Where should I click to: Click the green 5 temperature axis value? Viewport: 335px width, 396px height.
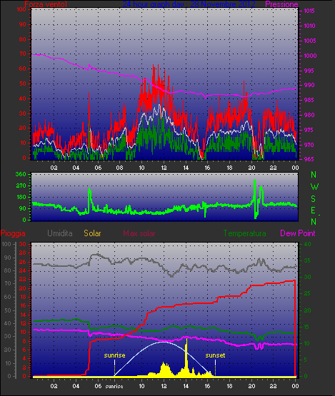tap(306, 360)
